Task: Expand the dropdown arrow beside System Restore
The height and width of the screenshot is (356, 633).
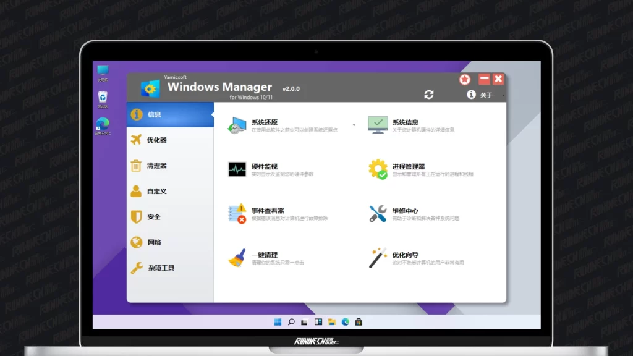Action: coord(354,125)
